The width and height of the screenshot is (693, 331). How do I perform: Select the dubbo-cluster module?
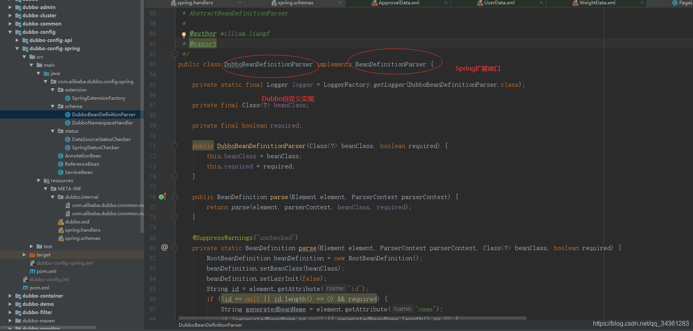tap(39, 16)
